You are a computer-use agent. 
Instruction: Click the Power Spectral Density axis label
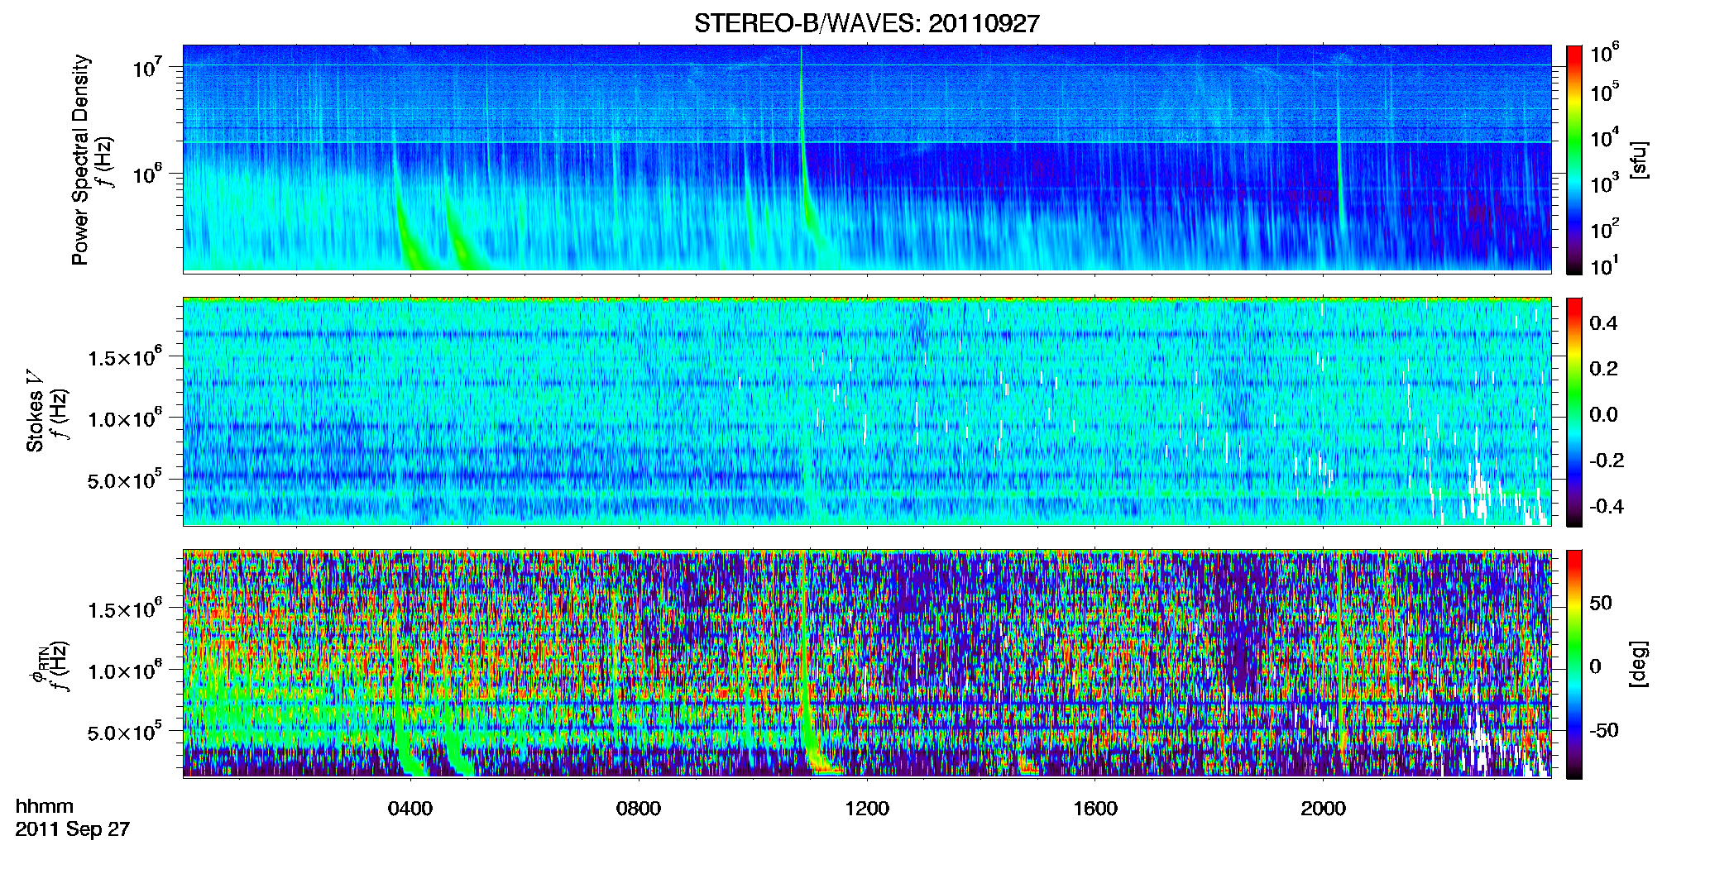point(80,160)
